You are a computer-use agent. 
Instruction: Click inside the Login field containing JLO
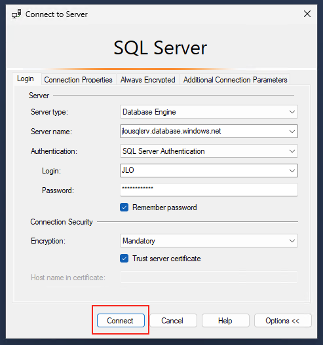(x=204, y=170)
